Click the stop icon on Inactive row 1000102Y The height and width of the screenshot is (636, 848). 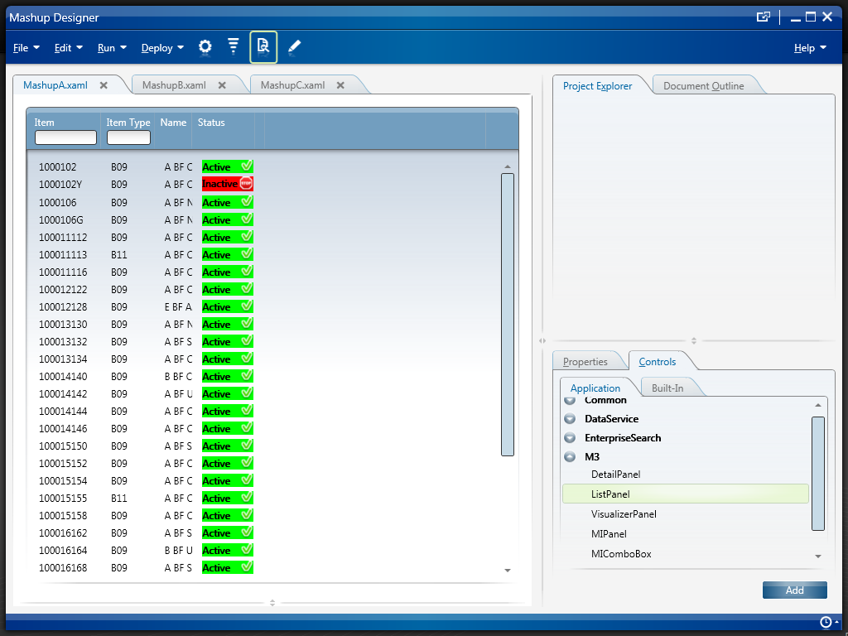[x=246, y=184]
